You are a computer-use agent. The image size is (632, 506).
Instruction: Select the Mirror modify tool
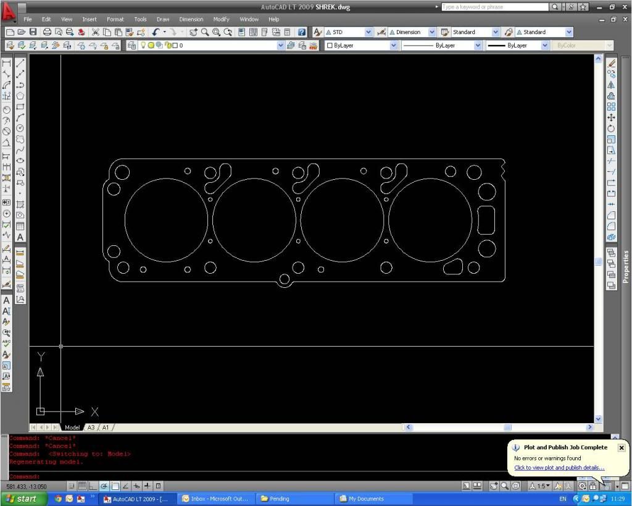pos(612,85)
